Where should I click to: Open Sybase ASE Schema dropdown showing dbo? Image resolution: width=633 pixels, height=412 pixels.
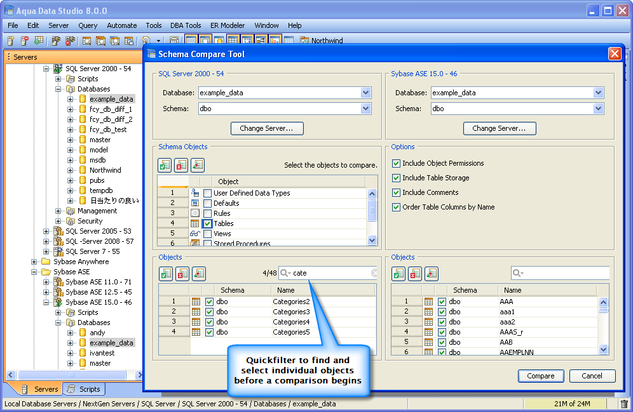pyautogui.click(x=598, y=109)
